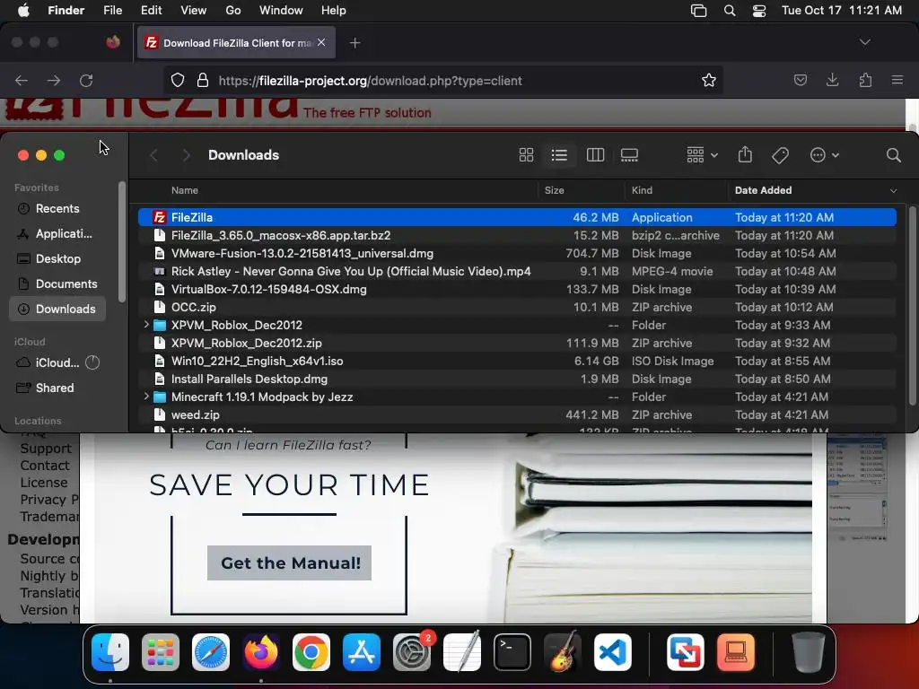This screenshot has height=689, width=919.
Task: Open the View menu
Action: [194, 11]
